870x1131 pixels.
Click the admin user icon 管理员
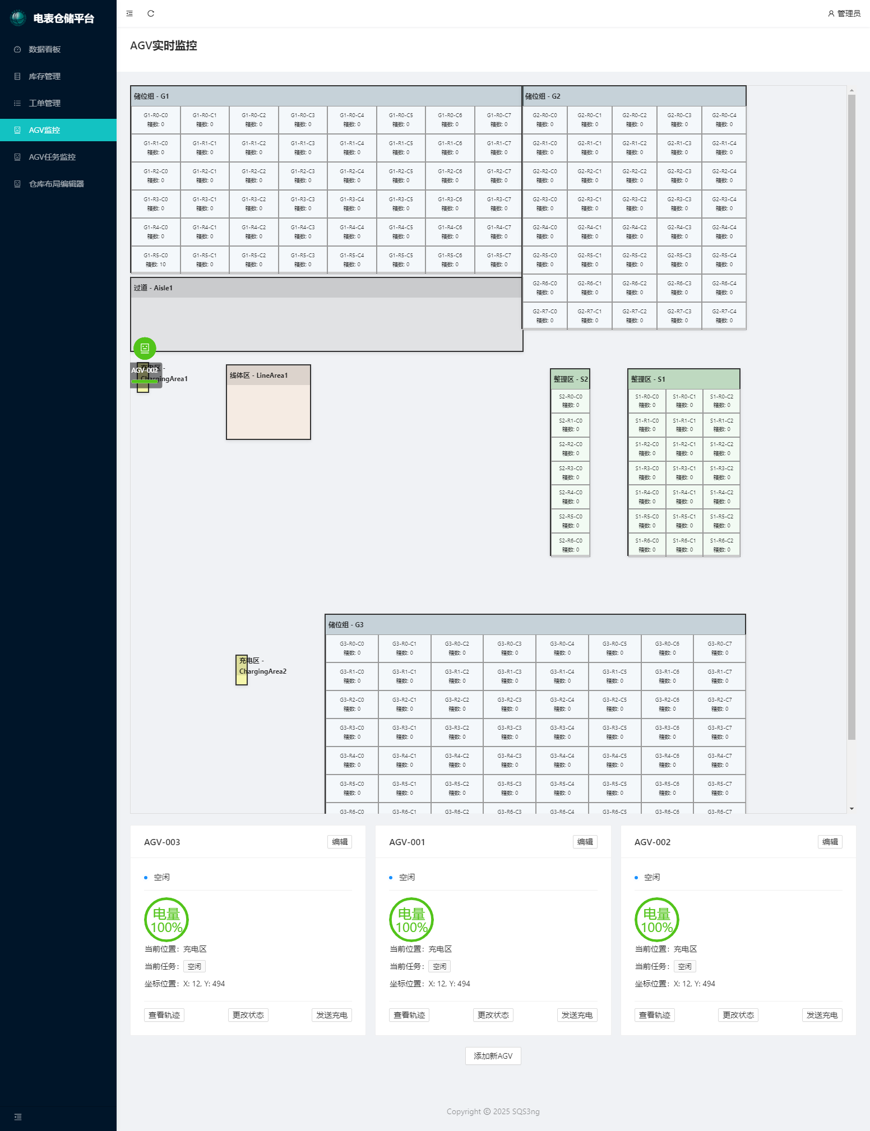pos(831,13)
